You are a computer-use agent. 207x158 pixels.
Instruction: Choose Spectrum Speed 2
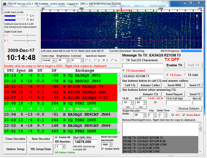point(96,60)
